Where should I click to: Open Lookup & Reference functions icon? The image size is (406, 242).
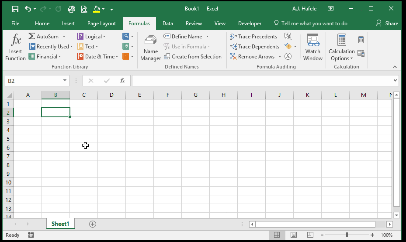125,36
